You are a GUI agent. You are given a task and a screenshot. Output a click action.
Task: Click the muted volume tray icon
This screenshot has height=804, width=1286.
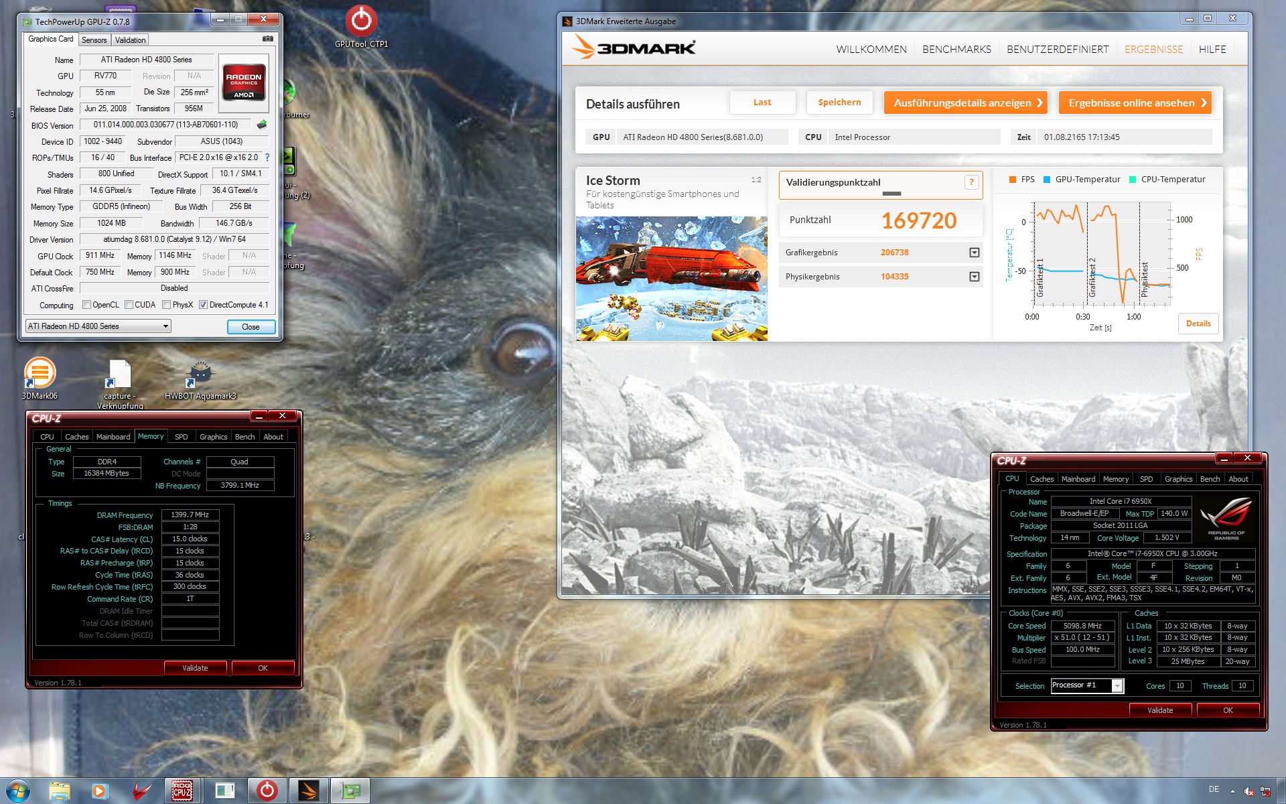pos(1248,791)
